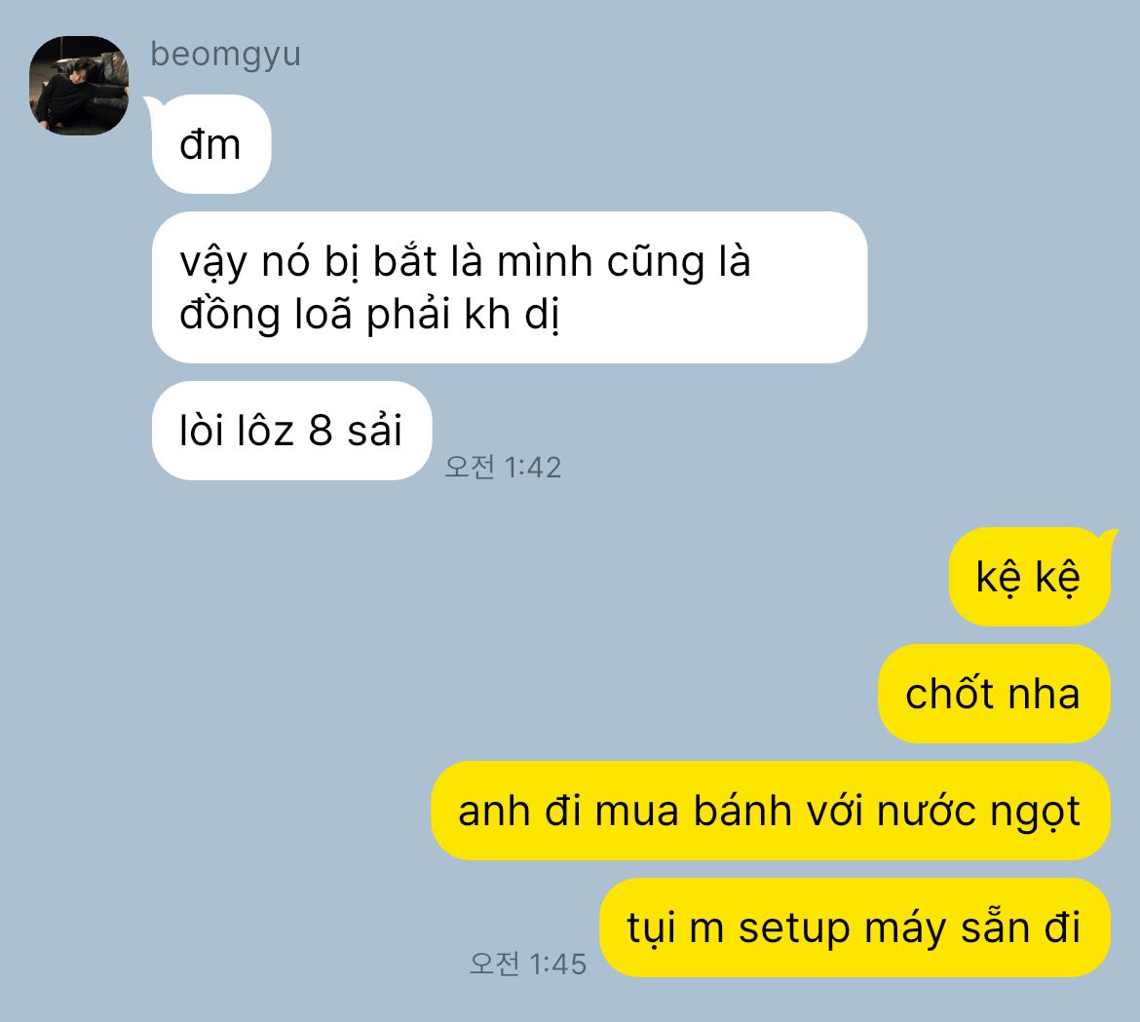1140x1022 pixels.
Task: Select the yellow "kệ kệ" bubble
Action: [x=1030, y=577]
